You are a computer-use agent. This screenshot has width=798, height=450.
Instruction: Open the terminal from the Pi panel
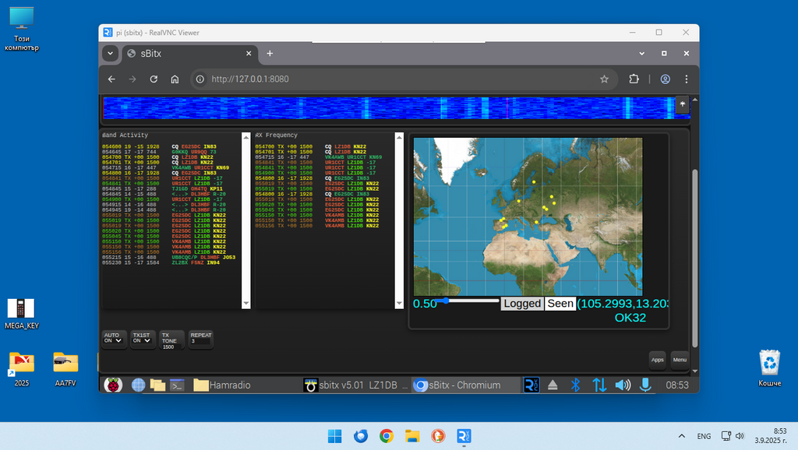(x=177, y=385)
